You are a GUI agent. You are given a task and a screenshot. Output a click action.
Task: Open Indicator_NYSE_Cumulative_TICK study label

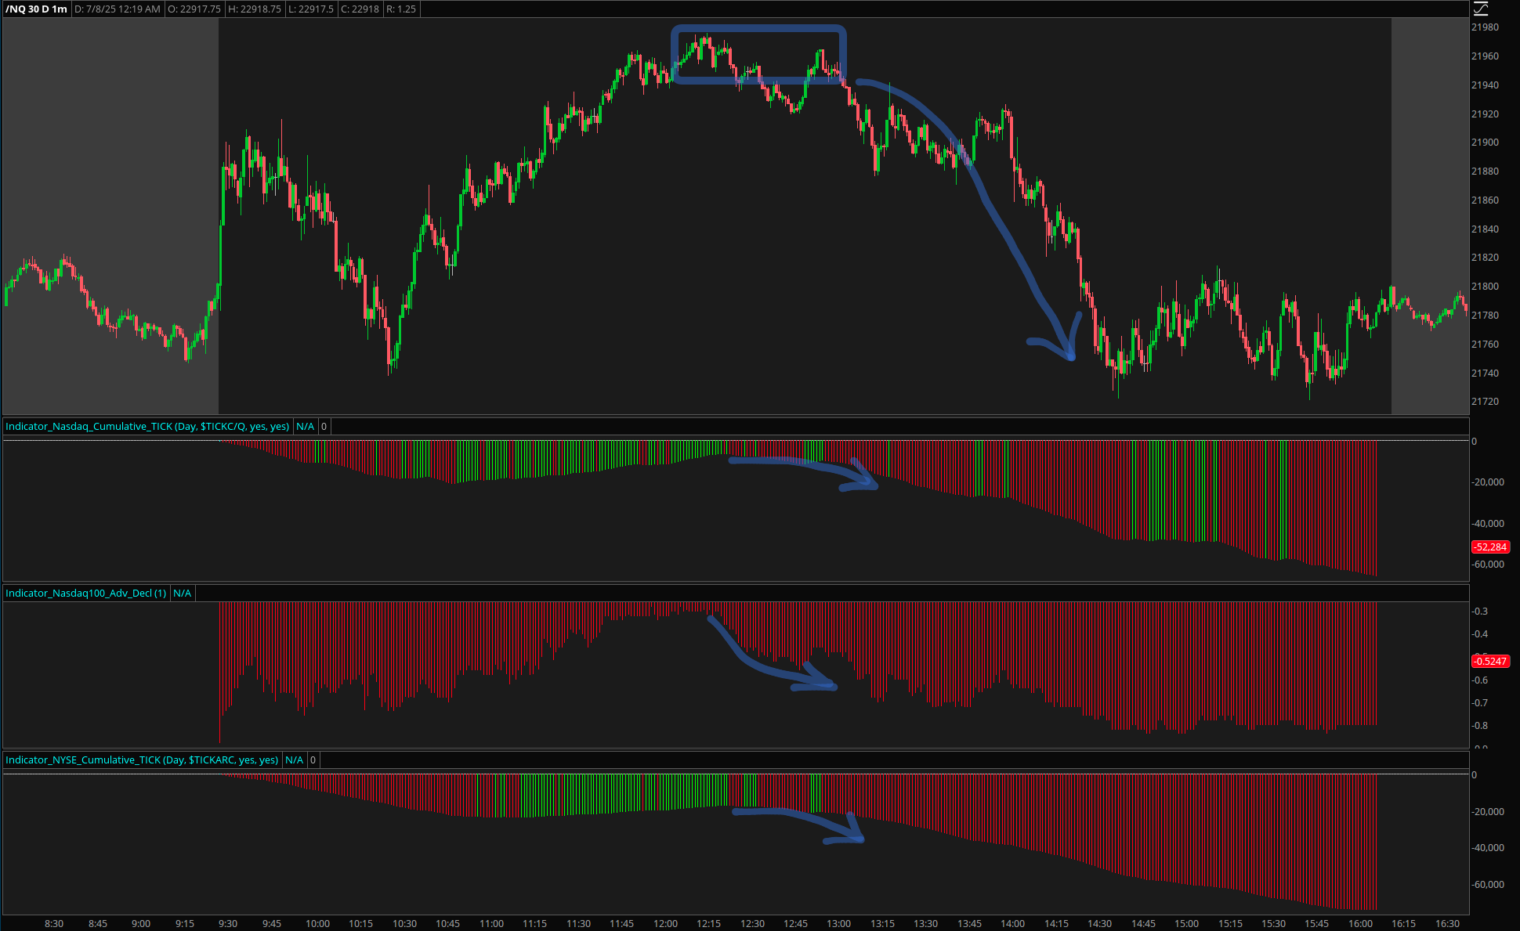(x=142, y=760)
